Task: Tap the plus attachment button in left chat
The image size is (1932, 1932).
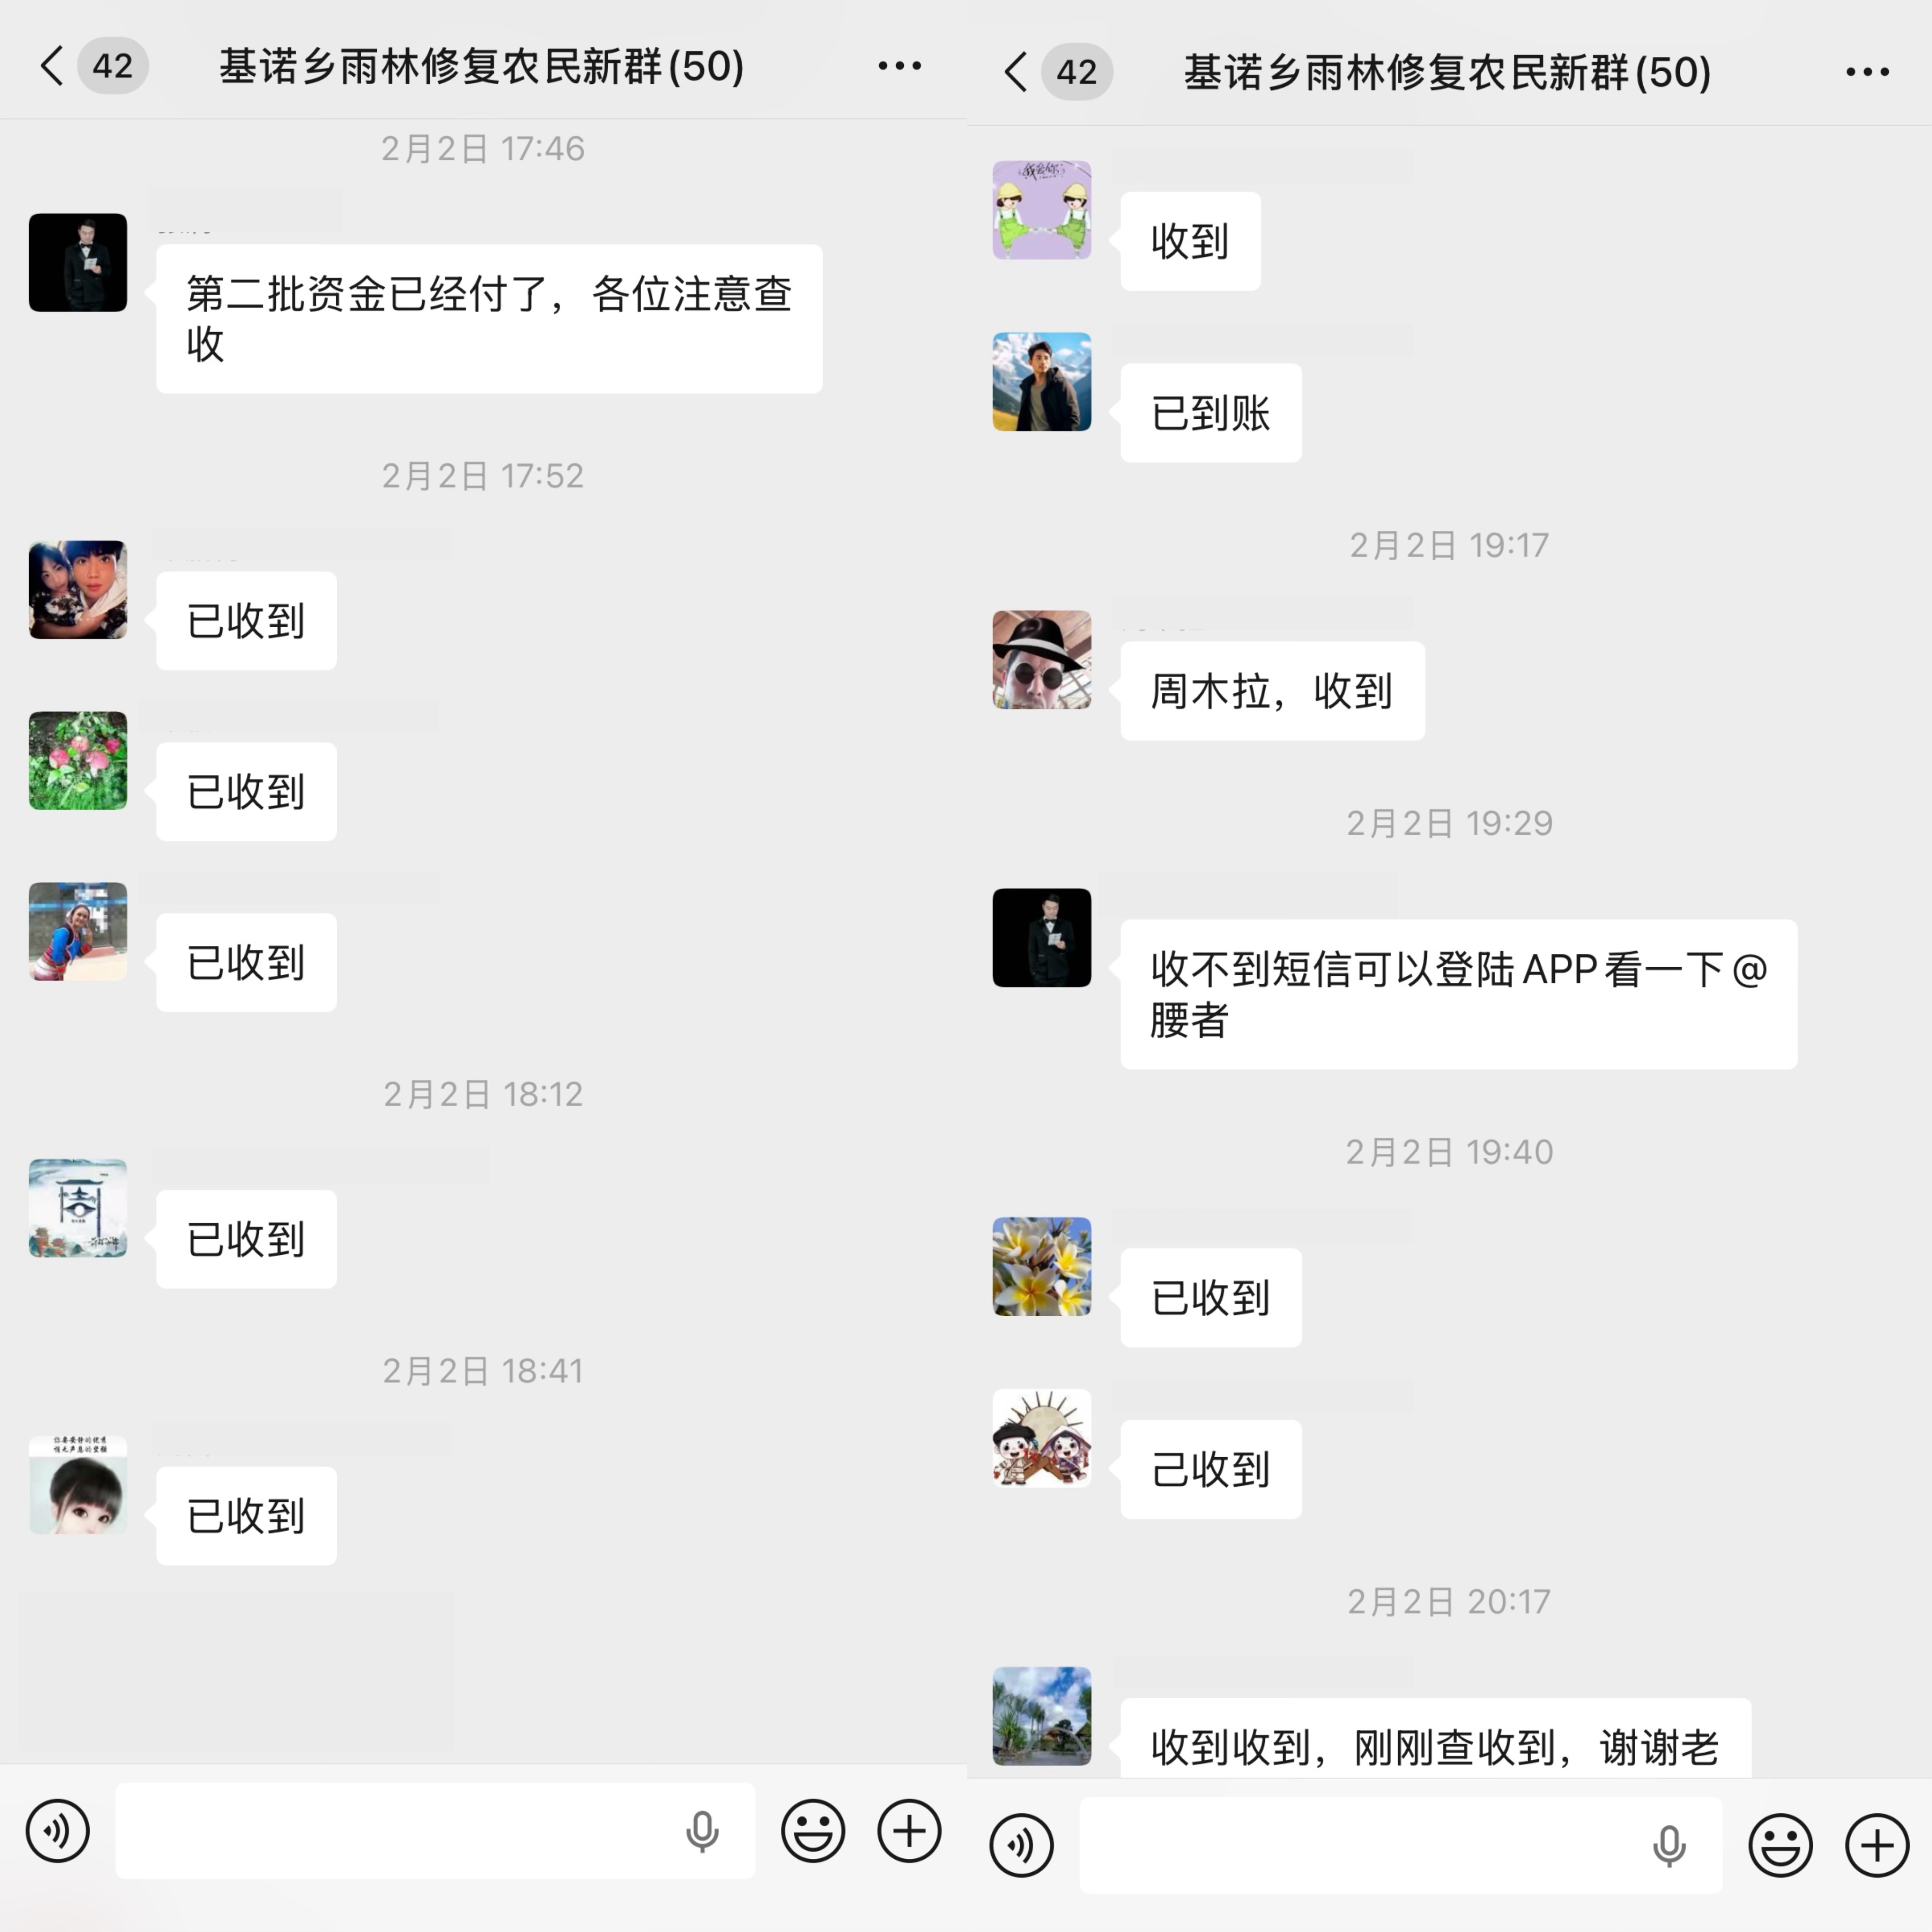Action: point(909,1831)
